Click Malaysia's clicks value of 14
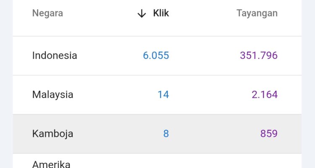 tap(163, 94)
